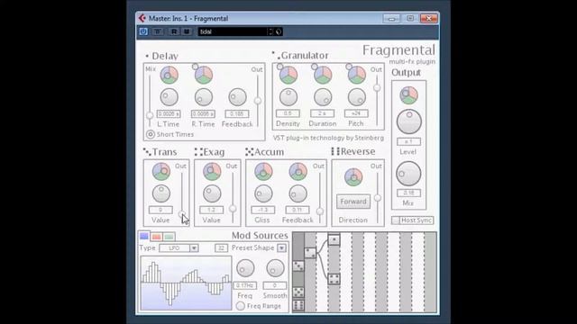Click the Output Mix knob

(x=408, y=174)
